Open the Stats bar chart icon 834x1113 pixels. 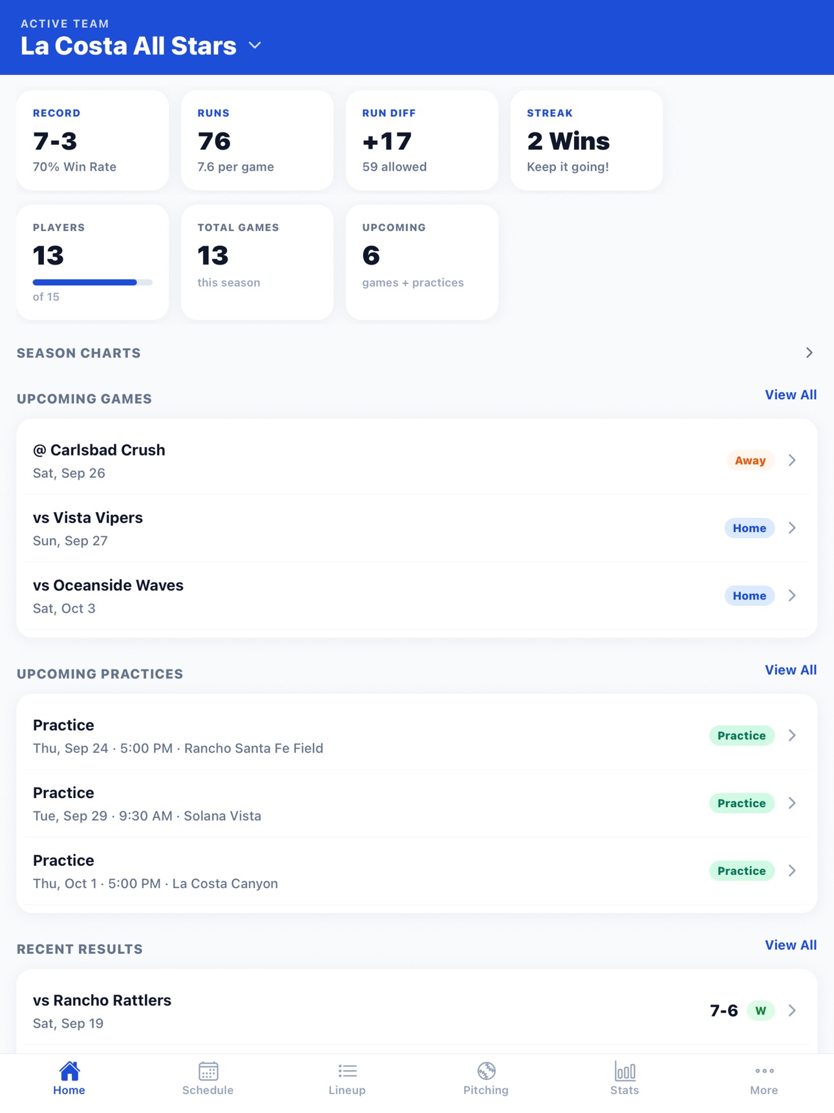point(625,1071)
